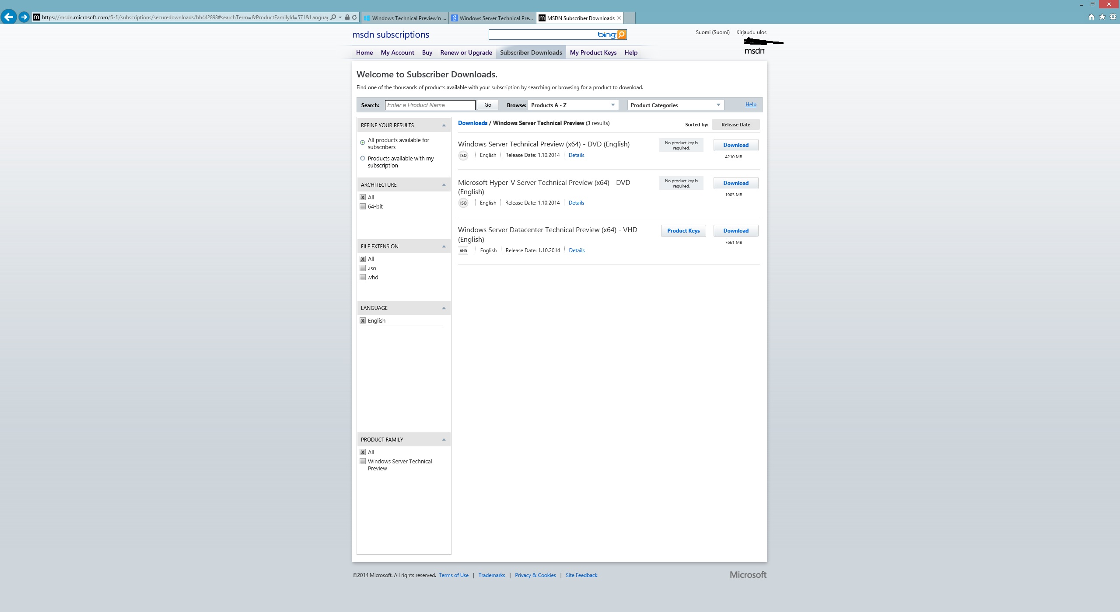Viewport: 1120px width, 612px height.
Task: Collapse the Language section
Action: coord(444,308)
